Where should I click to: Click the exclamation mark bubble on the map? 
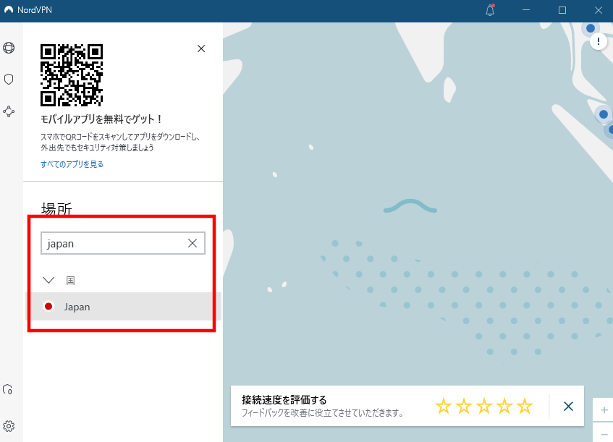(x=598, y=41)
